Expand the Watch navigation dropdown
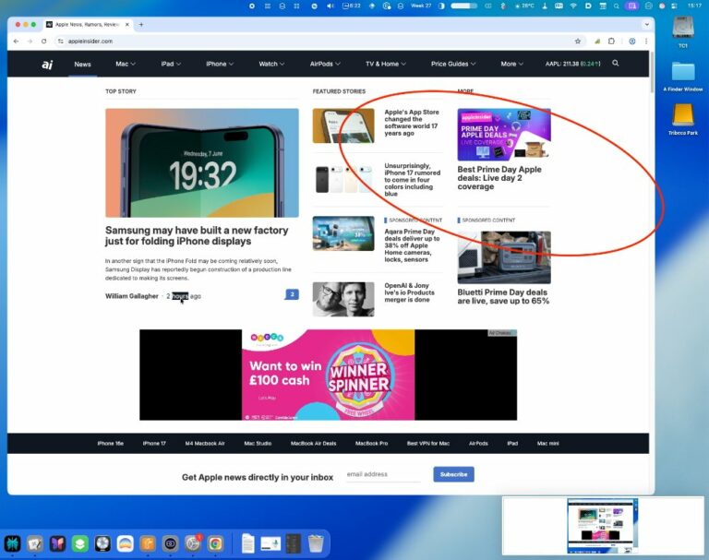Viewport: 709px width, 560px height. coord(271,64)
